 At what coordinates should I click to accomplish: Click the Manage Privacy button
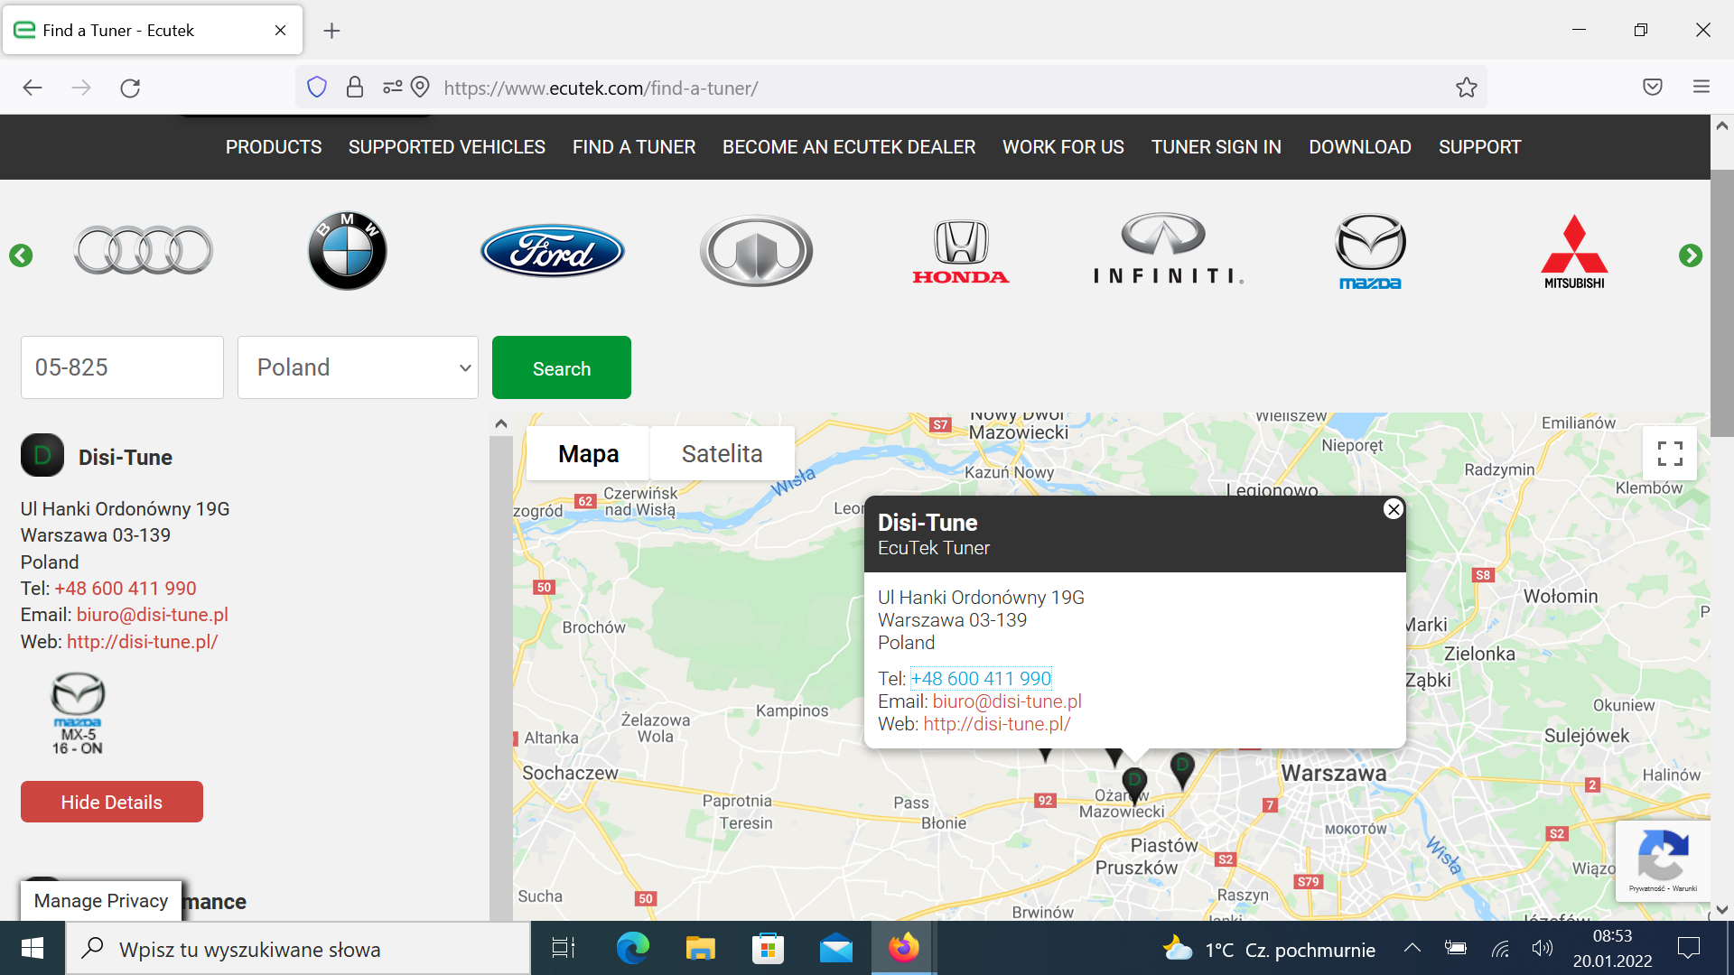(101, 901)
